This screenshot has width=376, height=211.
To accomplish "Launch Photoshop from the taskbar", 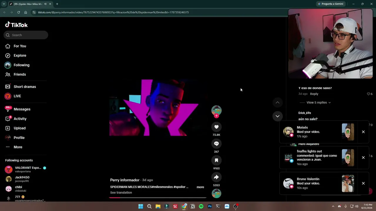I will 210,206.
